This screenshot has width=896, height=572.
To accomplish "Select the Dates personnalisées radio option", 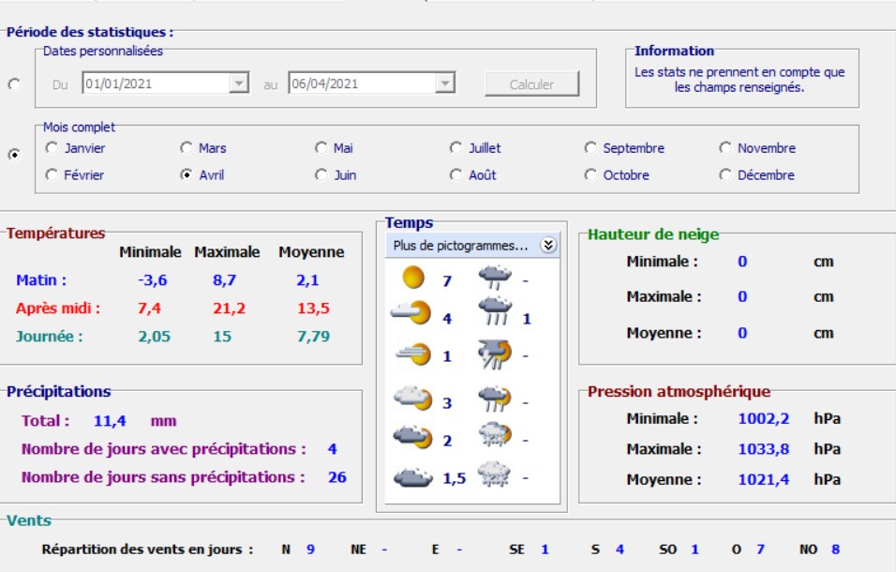I will point(14,84).
